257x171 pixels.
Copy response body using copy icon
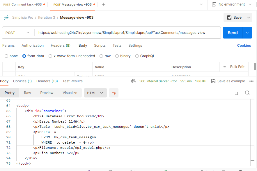coord(236,93)
